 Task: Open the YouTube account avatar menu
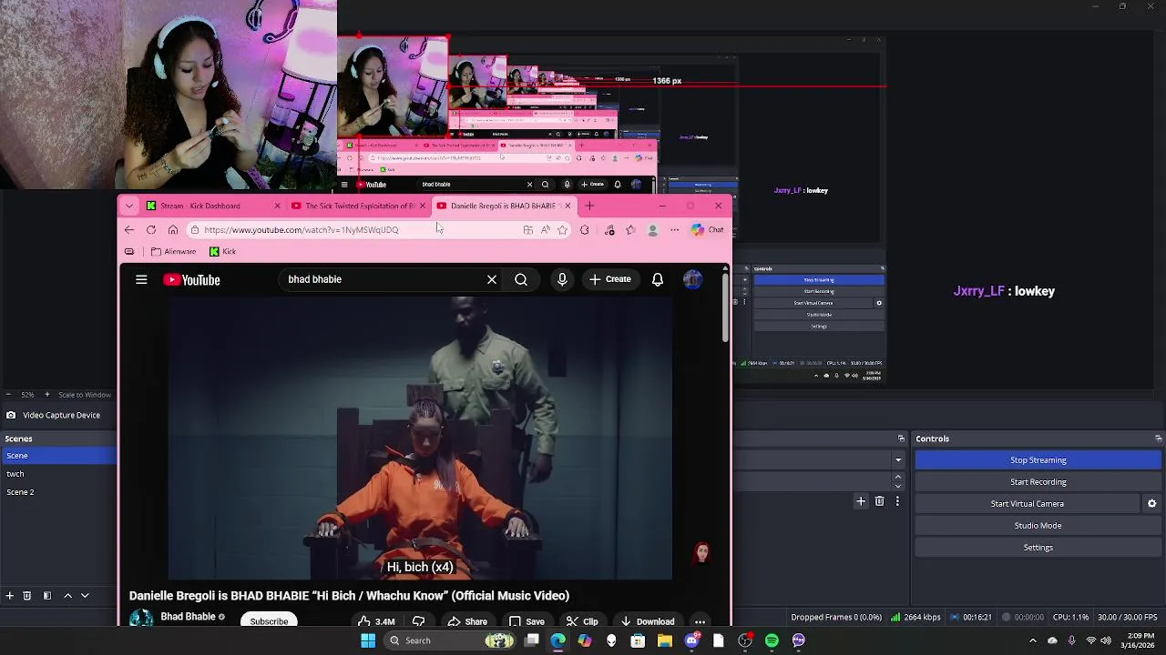pyautogui.click(x=692, y=279)
